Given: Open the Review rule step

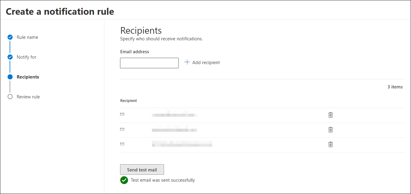Looking at the screenshot, I should click(28, 97).
